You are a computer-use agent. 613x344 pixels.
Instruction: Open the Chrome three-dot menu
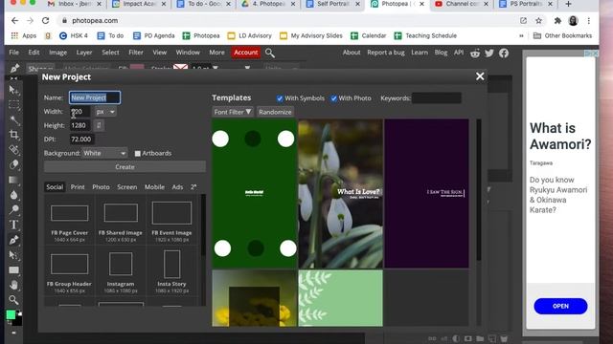[589, 21]
